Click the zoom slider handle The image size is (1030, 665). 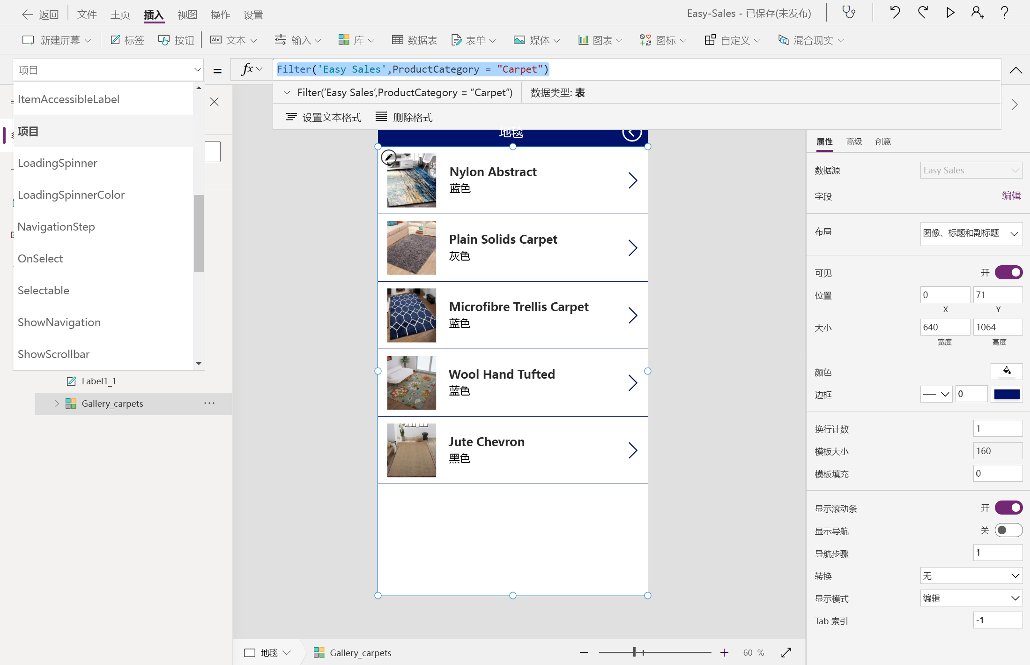point(635,652)
